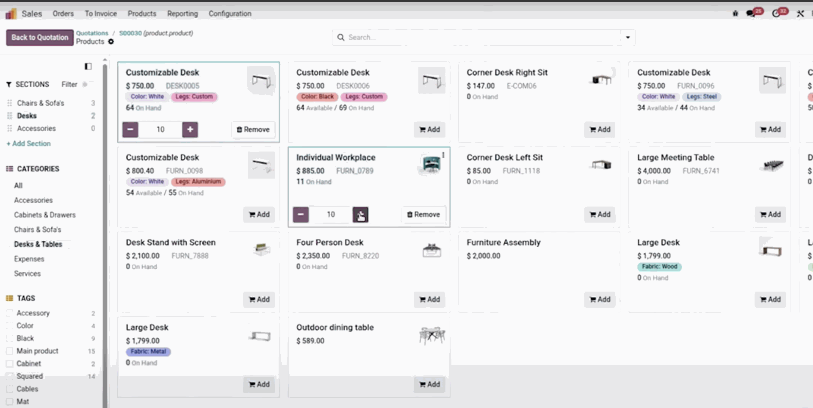813x408 pixels.
Task: Check the Main product tag checkbox
Action: pos(9,351)
